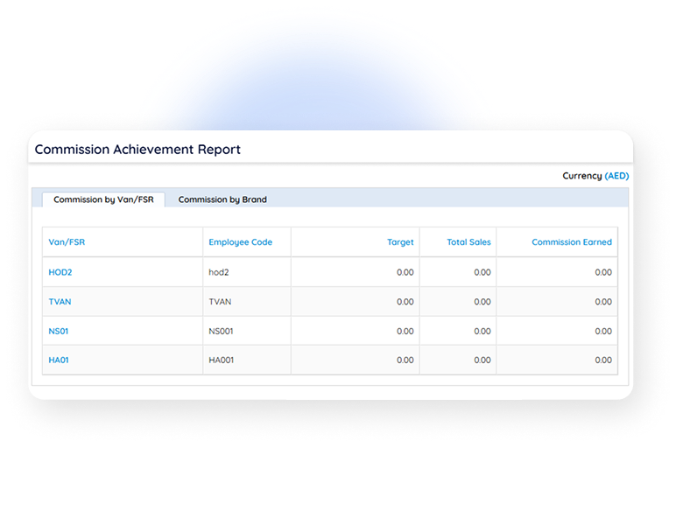Click Target value for NS01 row
The image size is (676, 511).
[x=405, y=332]
